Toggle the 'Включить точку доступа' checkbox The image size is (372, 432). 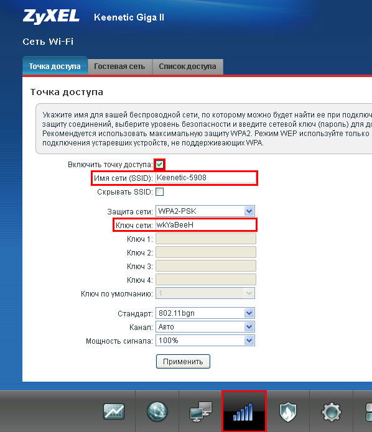click(x=160, y=165)
